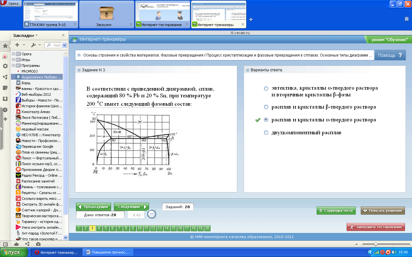
Task: Close the ТТИ ЮФУ группа Э-10 tab
Action: 75,24
